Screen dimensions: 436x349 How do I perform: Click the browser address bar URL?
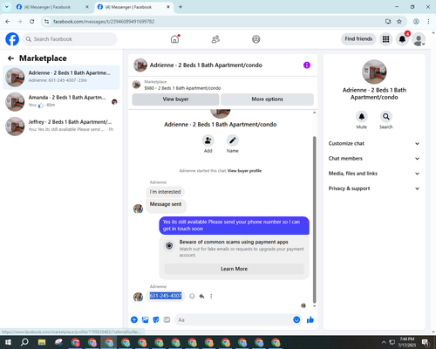(104, 22)
